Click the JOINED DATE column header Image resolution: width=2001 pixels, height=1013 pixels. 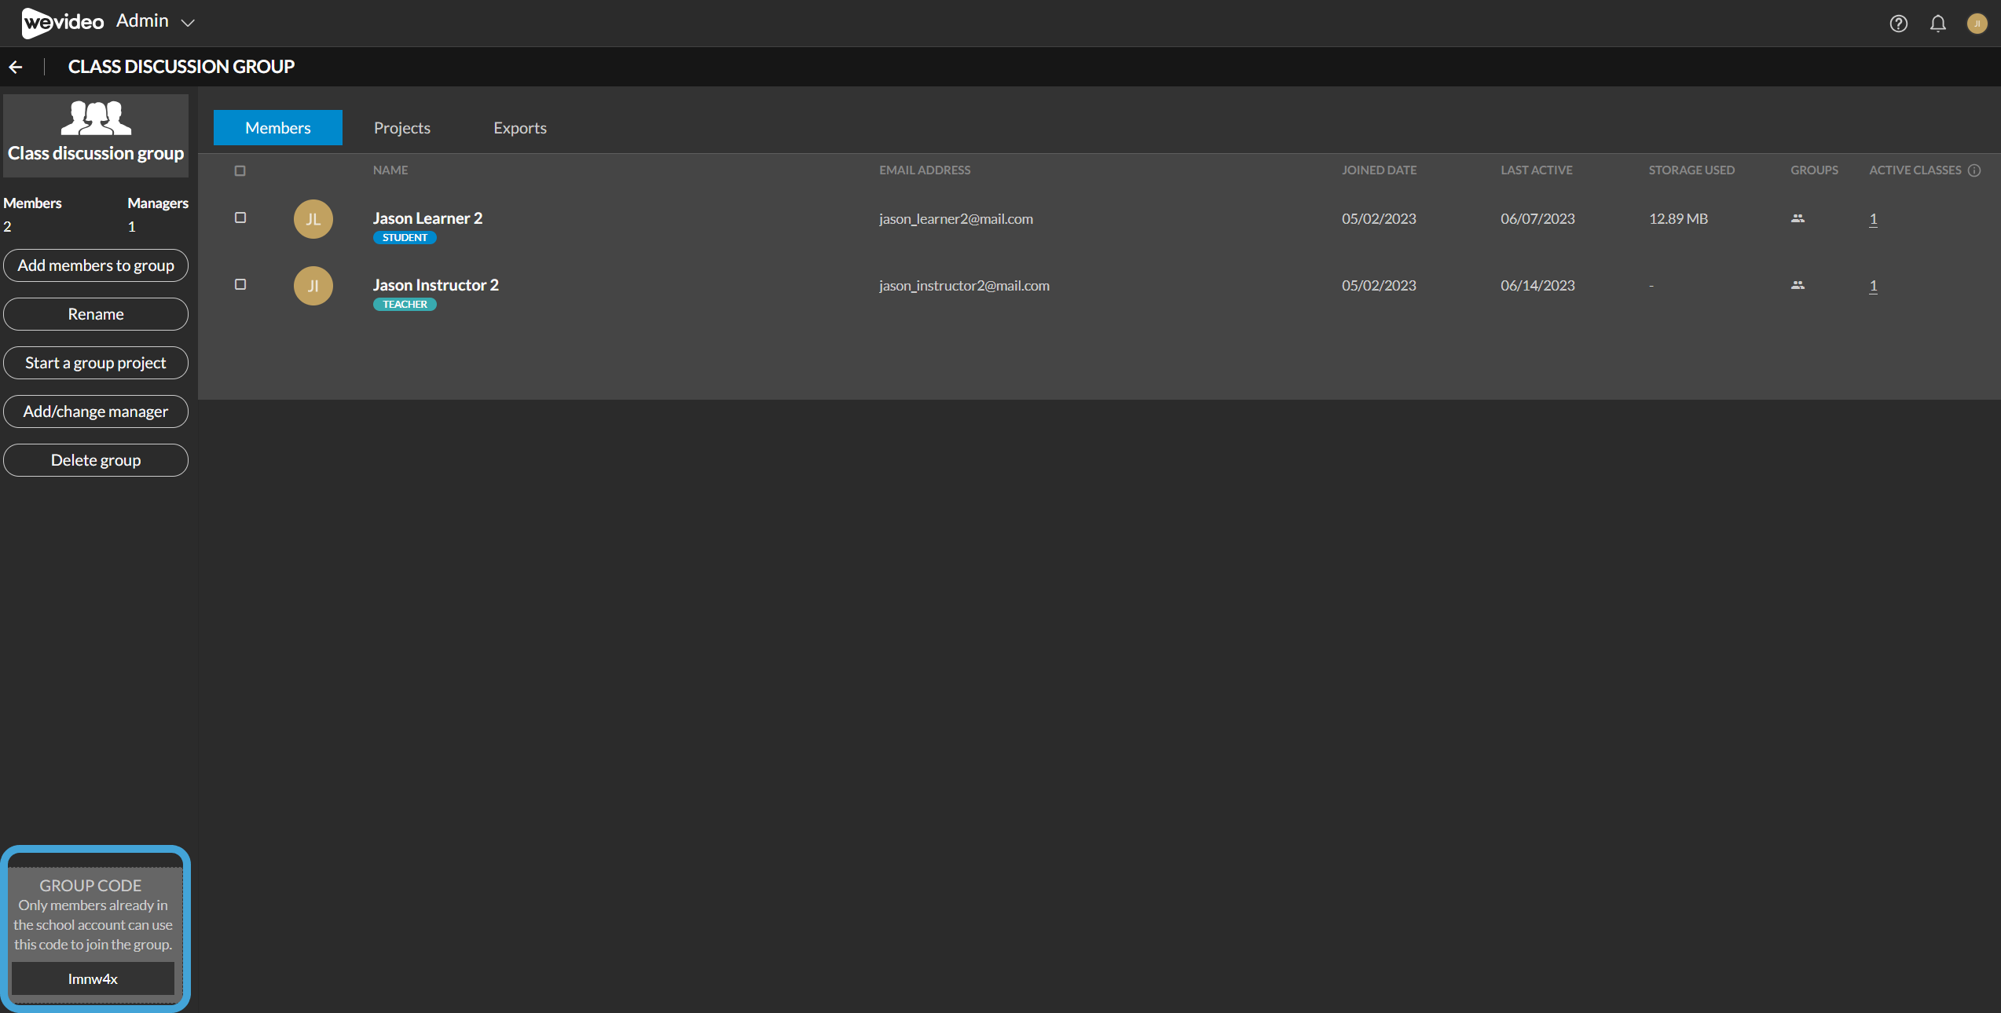(1379, 170)
